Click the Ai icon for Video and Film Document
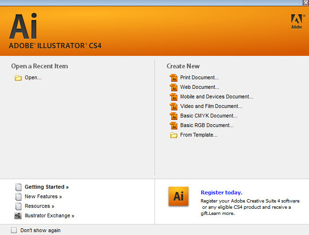Image resolution: width=309 pixels, height=235 pixels. (x=174, y=107)
